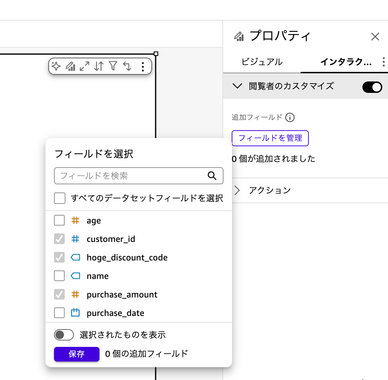This screenshot has width=388, height=380.
Task: Maximize the visual with expand arrows icon
Action: (85, 66)
